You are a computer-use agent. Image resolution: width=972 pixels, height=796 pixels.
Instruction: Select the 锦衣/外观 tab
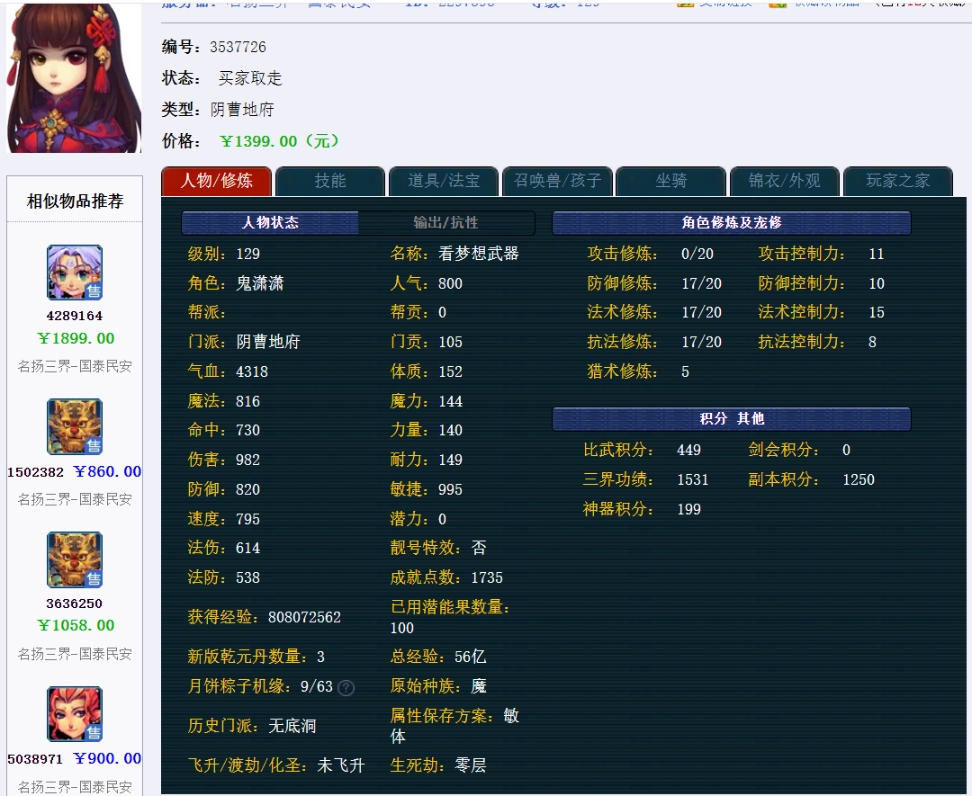pyautogui.click(x=784, y=181)
